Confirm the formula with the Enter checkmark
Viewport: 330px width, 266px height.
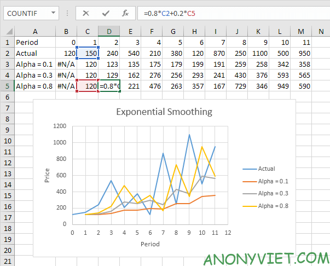coord(106,13)
